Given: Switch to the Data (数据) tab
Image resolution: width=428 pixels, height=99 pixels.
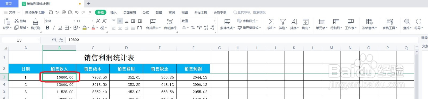Looking at the screenshot, I should pyautogui.click(x=159, y=12).
